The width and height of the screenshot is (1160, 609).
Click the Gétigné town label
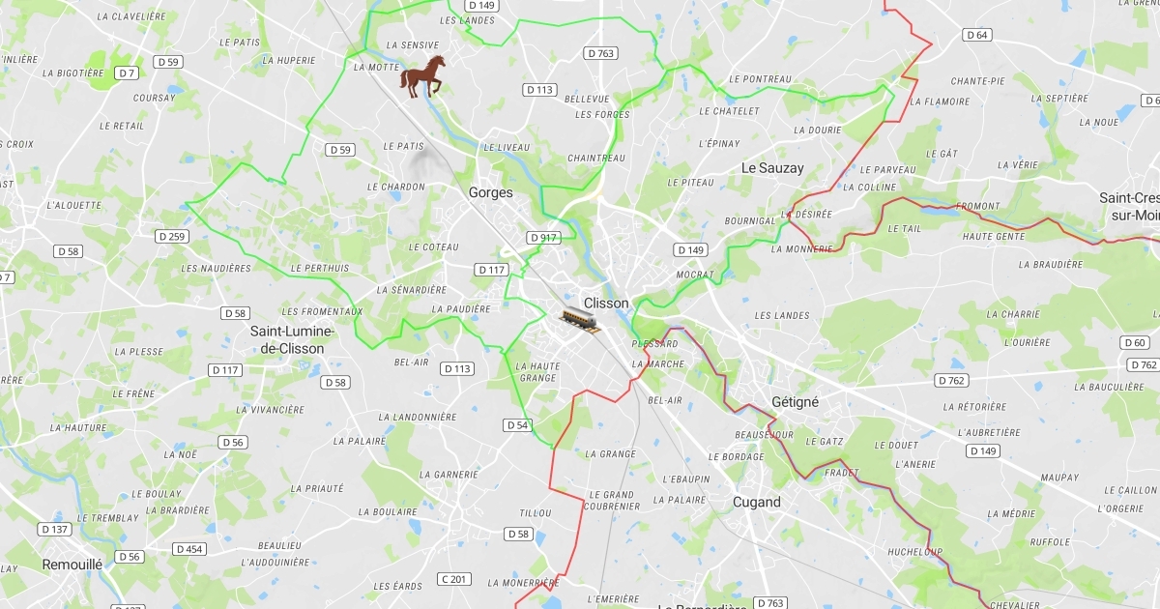796,401
